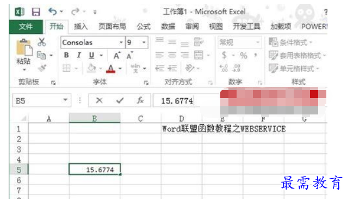
Task: Open 条件格式 Conditional Formatting
Action: click(x=290, y=42)
